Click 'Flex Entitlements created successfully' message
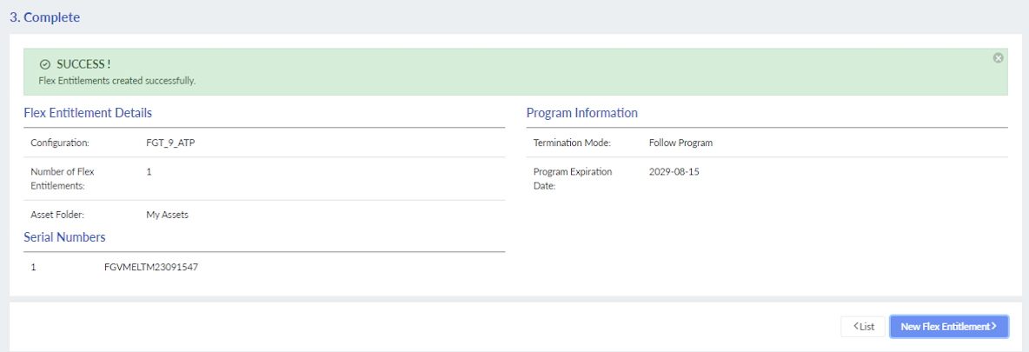Viewport: 1029px width, 352px height. [x=117, y=81]
